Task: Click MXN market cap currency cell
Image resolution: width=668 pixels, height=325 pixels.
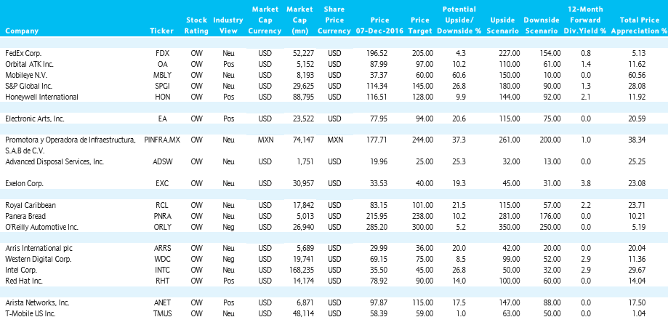Action: (x=265, y=140)
